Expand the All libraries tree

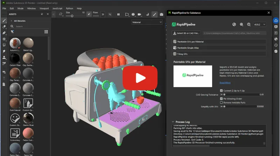point(12,21)
